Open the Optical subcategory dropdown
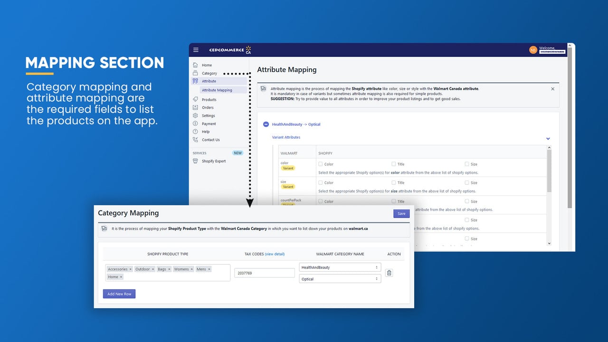Screen dimensions: 608x342 coord(340,279)
